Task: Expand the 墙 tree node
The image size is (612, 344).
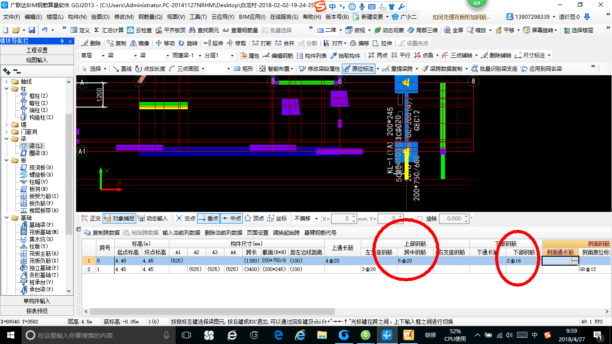Action: 7,125
